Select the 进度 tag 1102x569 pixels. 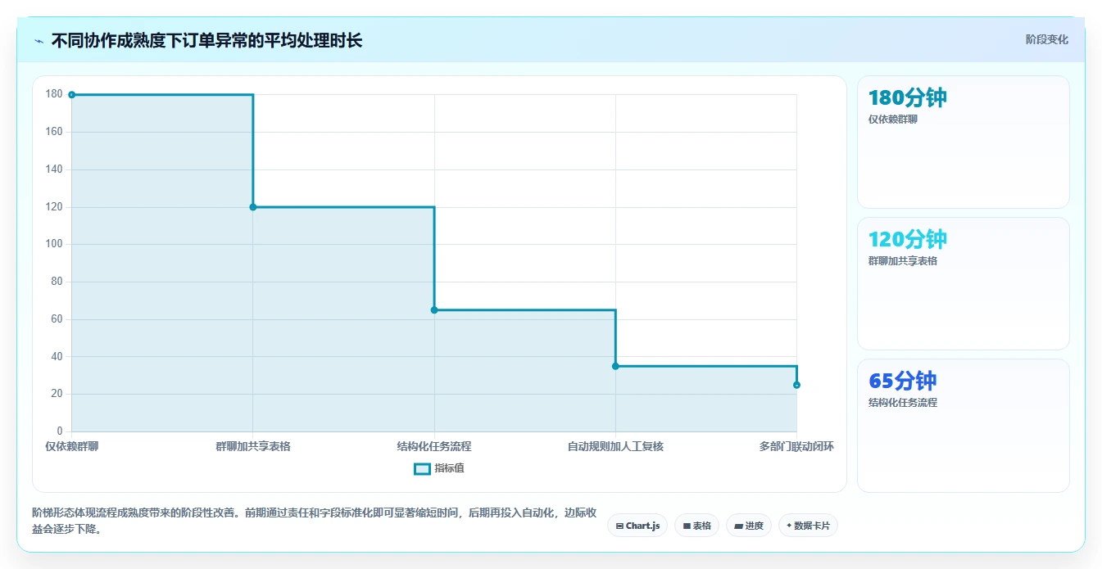pyautogui.click(x=749, y=526)
